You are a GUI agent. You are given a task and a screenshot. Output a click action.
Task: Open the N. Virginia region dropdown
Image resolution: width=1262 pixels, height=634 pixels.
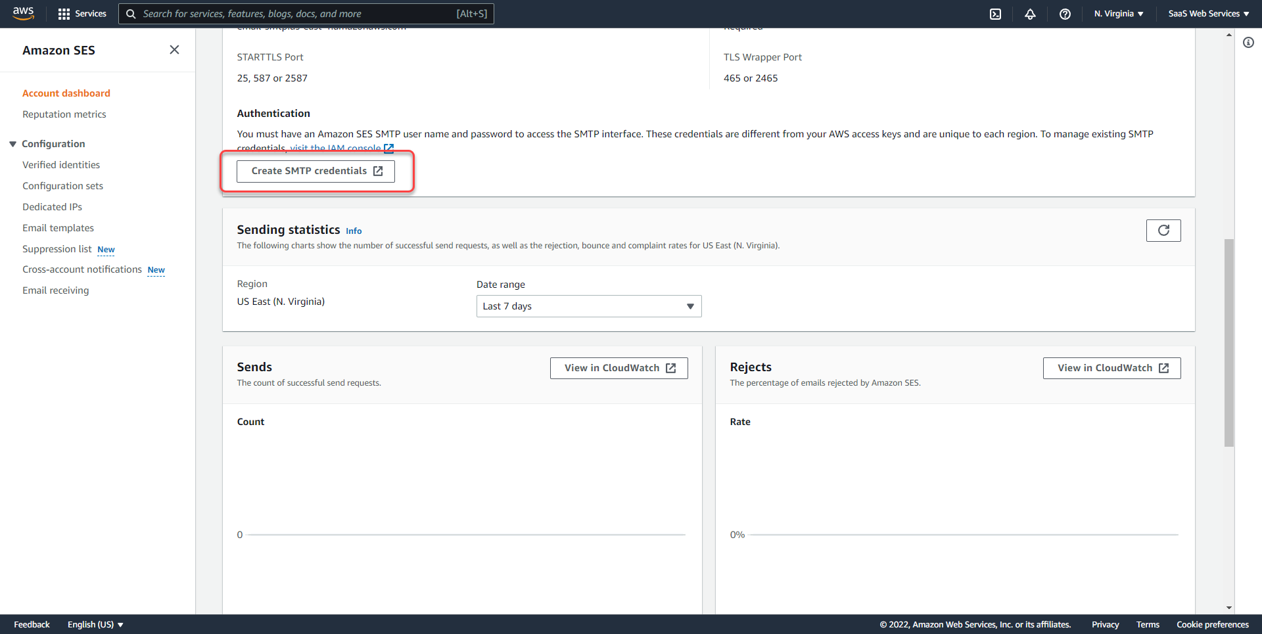(x=1119, y=14)
